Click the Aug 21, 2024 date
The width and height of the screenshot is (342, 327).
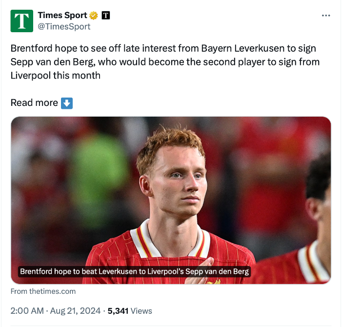point(75,311)
